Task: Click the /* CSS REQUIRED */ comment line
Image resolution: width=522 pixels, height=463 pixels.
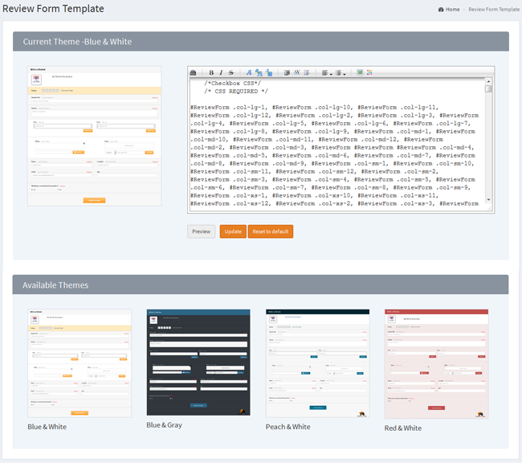Action: [x=236, y=92]
